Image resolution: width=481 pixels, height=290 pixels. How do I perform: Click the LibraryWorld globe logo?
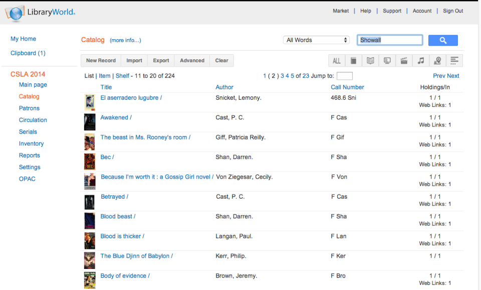[x=15, y=13]
